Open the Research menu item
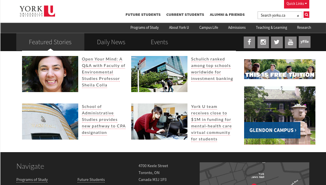 coord(304,28)
